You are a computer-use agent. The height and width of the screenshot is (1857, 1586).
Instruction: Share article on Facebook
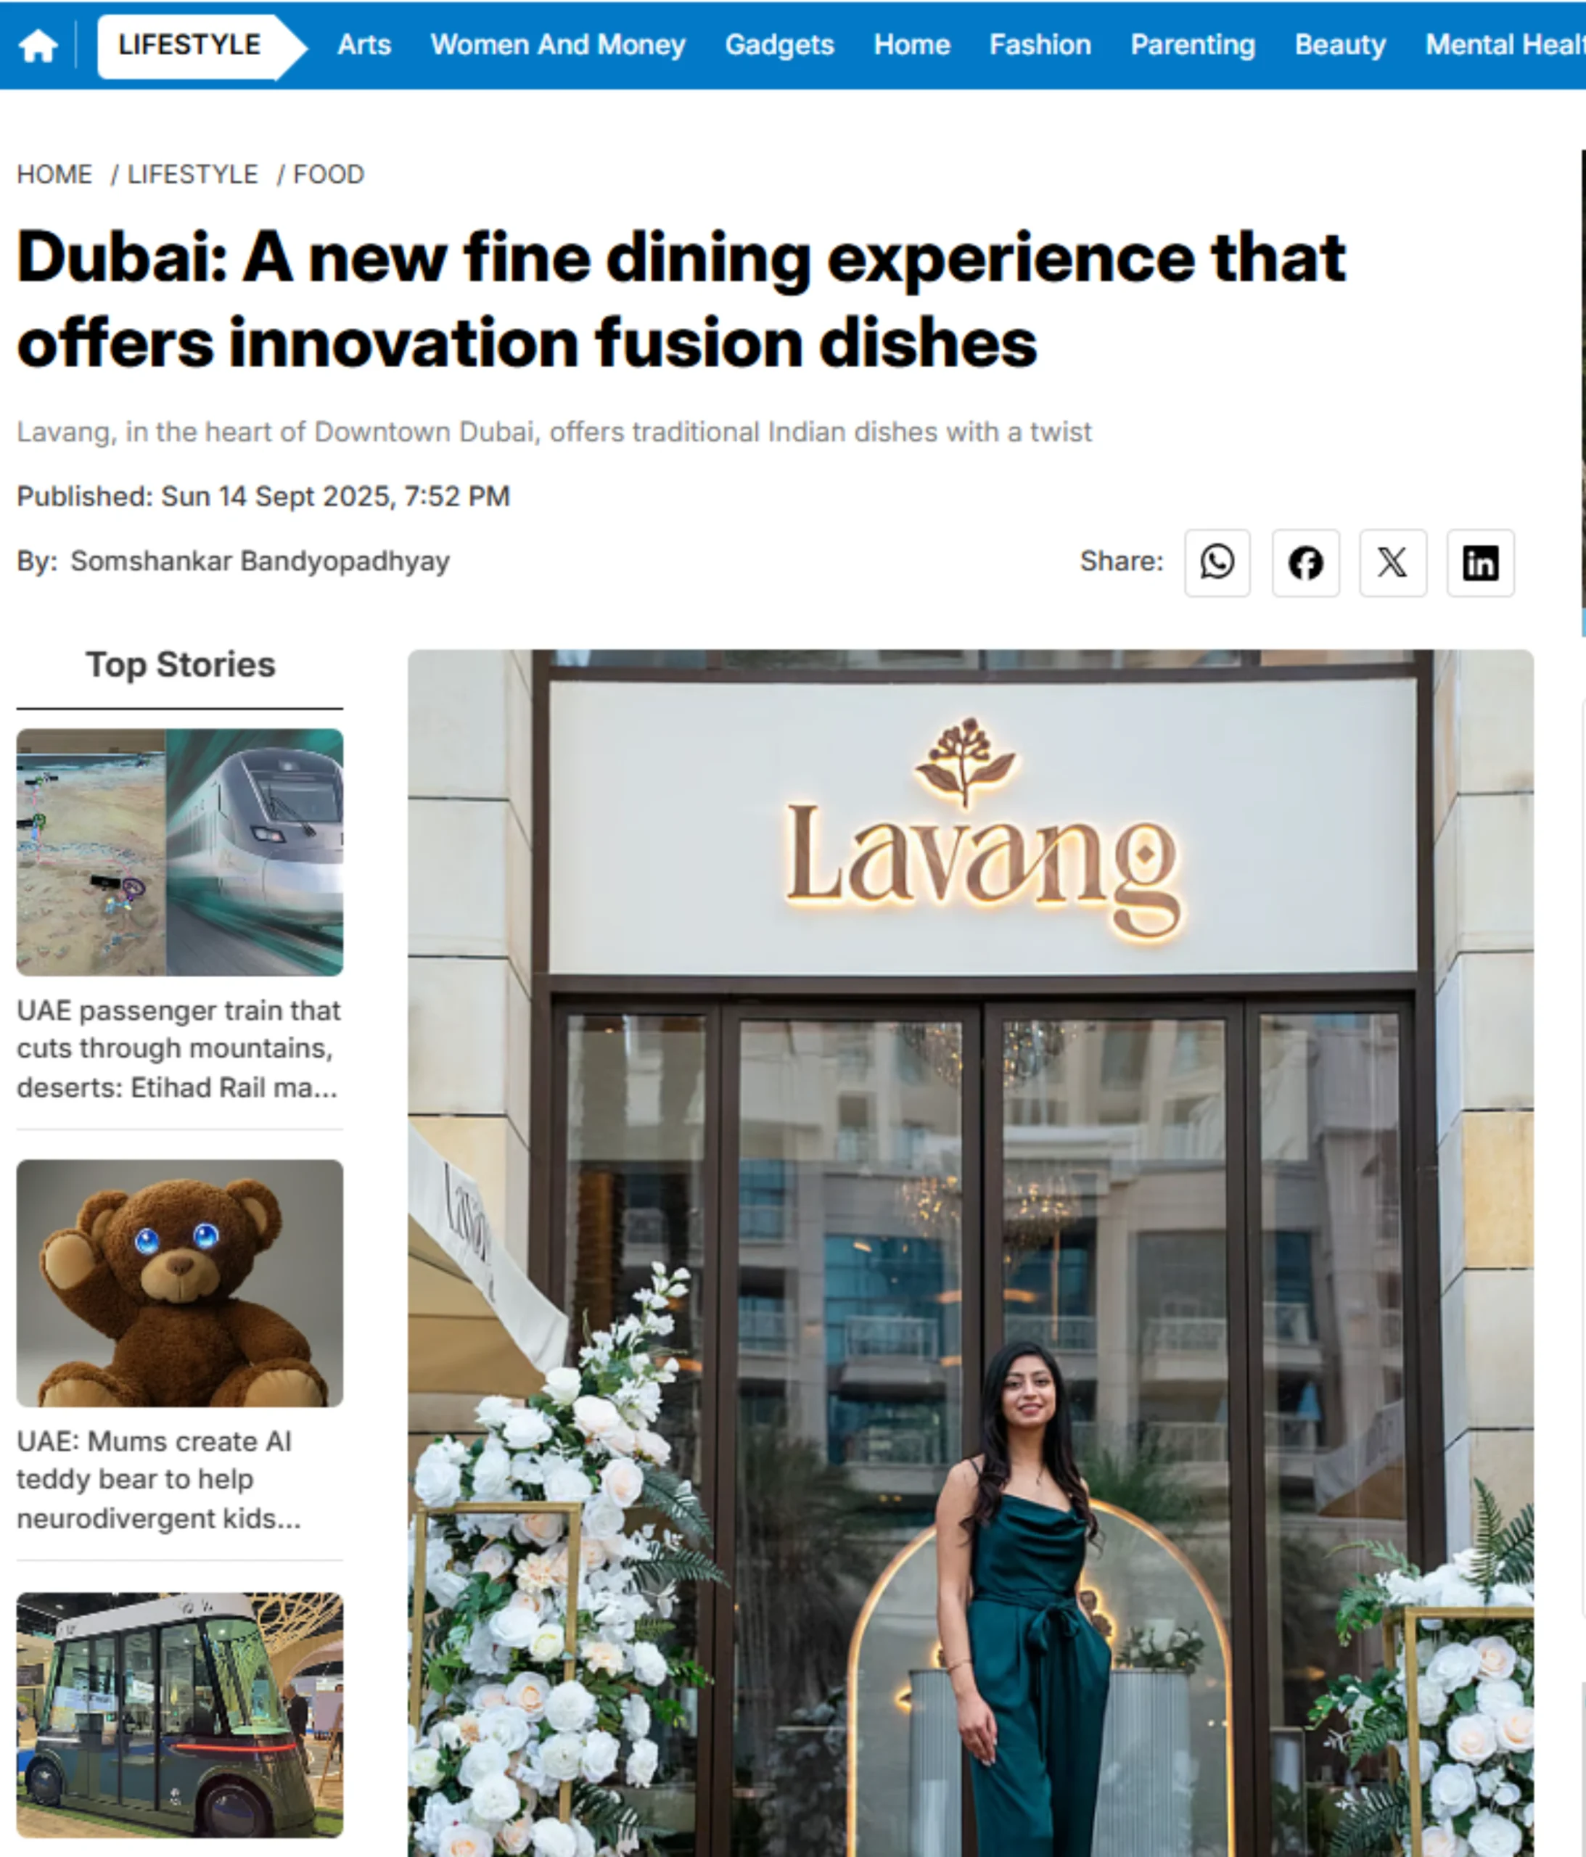pyautogui.click(x=1305, y=562)
